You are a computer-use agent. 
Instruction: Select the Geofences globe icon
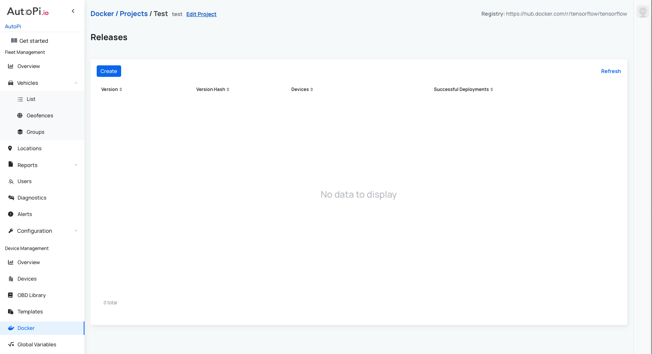click(20, 115)
